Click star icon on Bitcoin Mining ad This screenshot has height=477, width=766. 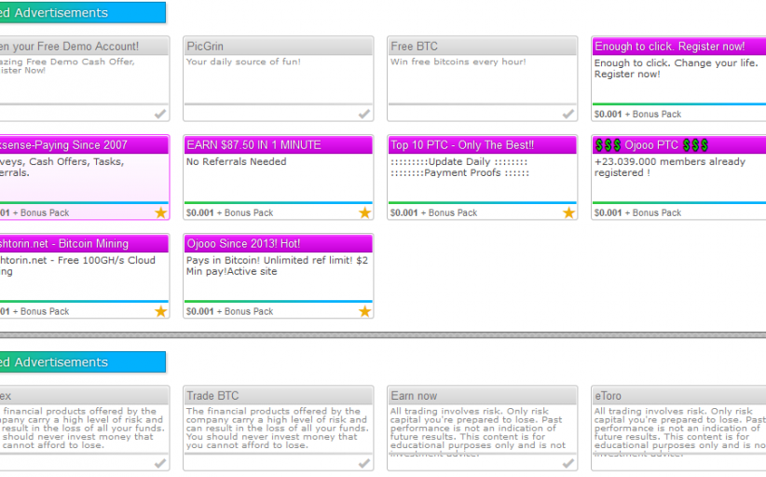pos(161,311)
